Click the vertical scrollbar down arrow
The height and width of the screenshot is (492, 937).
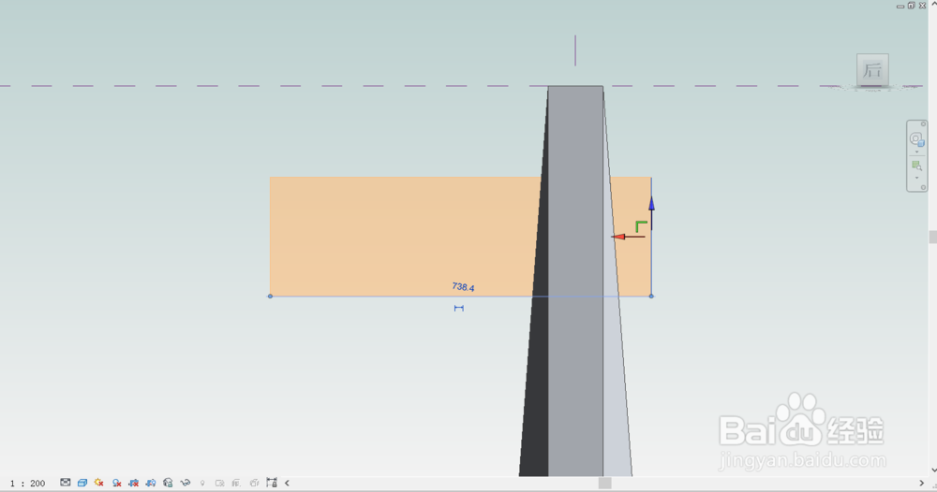pyautogui.click(x=933, y=470)
